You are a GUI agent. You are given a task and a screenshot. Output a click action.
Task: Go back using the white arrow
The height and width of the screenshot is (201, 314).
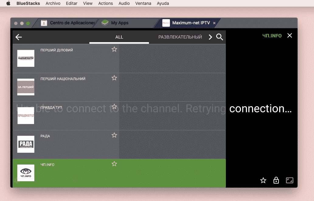[19, 37]
